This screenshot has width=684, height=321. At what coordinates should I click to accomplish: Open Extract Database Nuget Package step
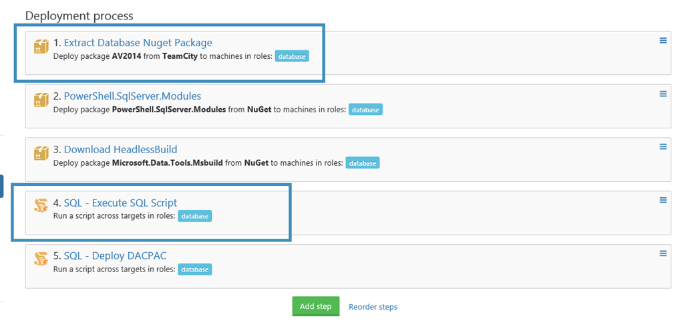[x=138, y=43]
